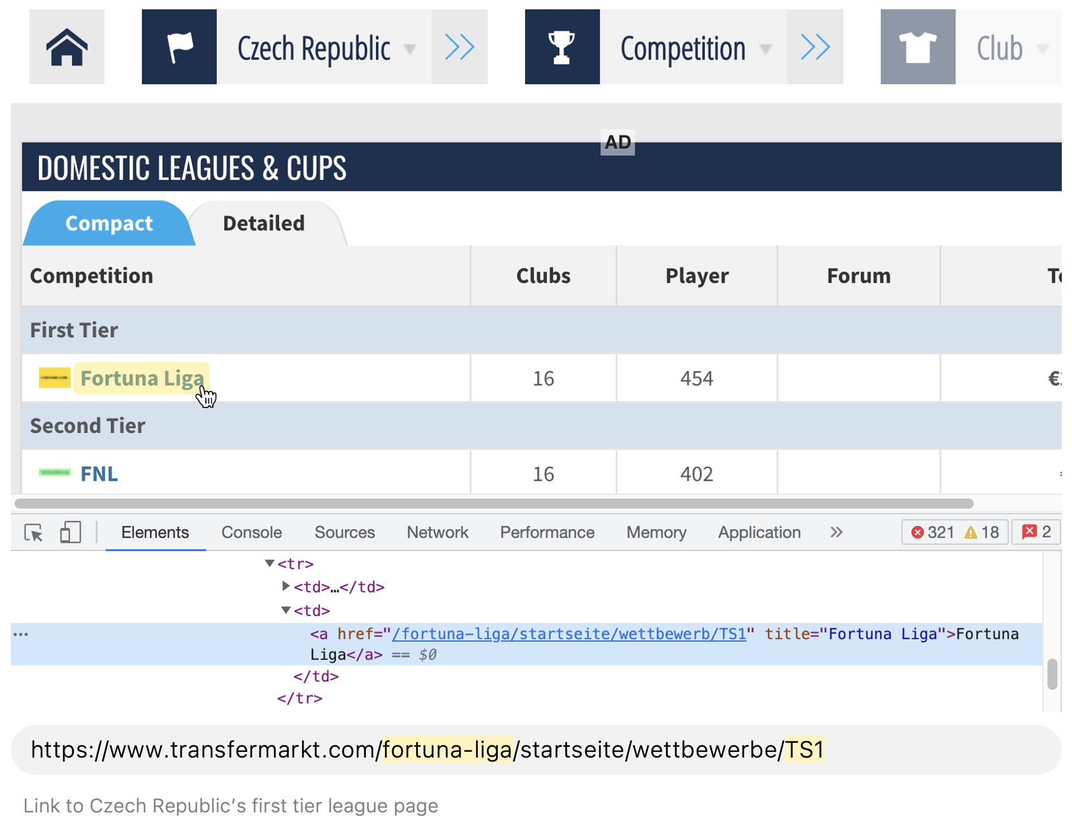1072x829 pixels.
Task: Collapse the open td element
Action: tap(286, 611)
